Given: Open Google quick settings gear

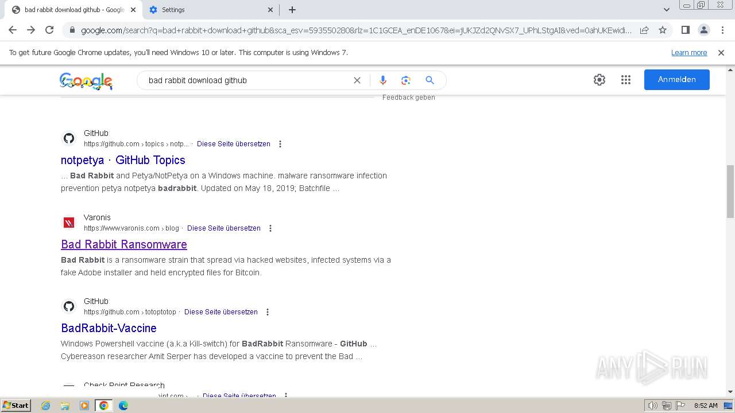Looking at the screenshot, I should [599, 80].
